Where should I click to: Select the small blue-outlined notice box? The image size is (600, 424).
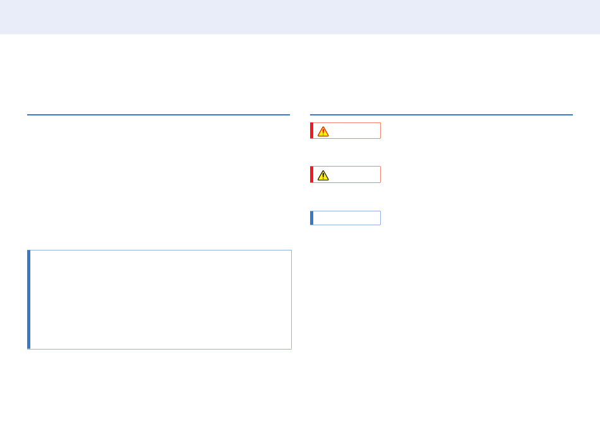click(x=347, y=218)
